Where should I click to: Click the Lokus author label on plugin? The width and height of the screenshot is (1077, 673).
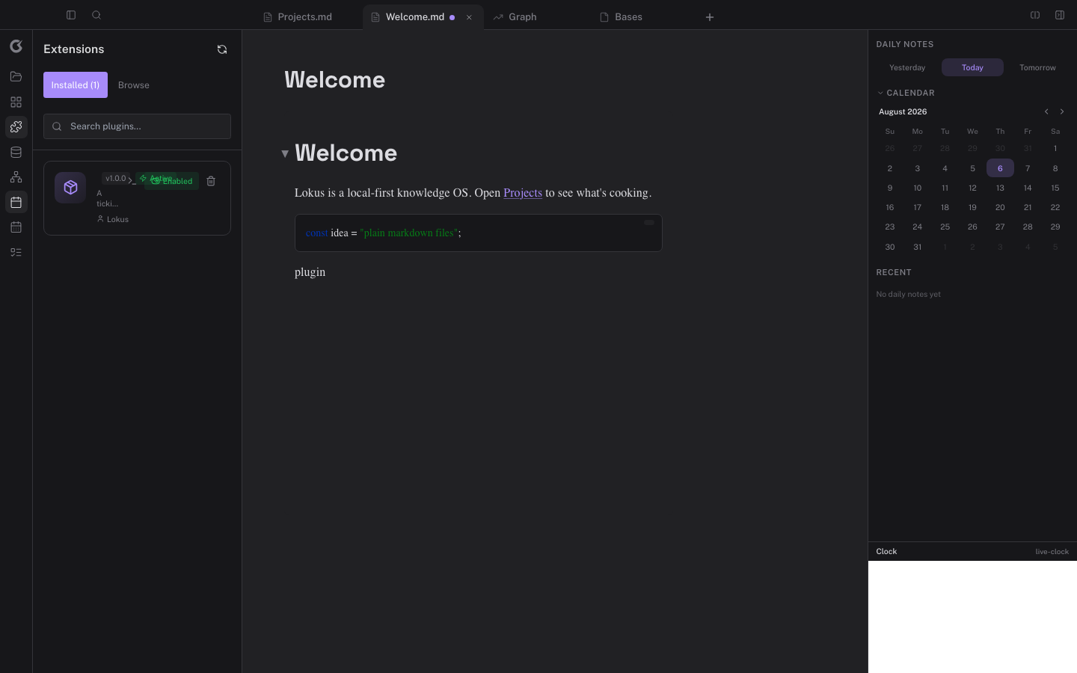[113, 219]
